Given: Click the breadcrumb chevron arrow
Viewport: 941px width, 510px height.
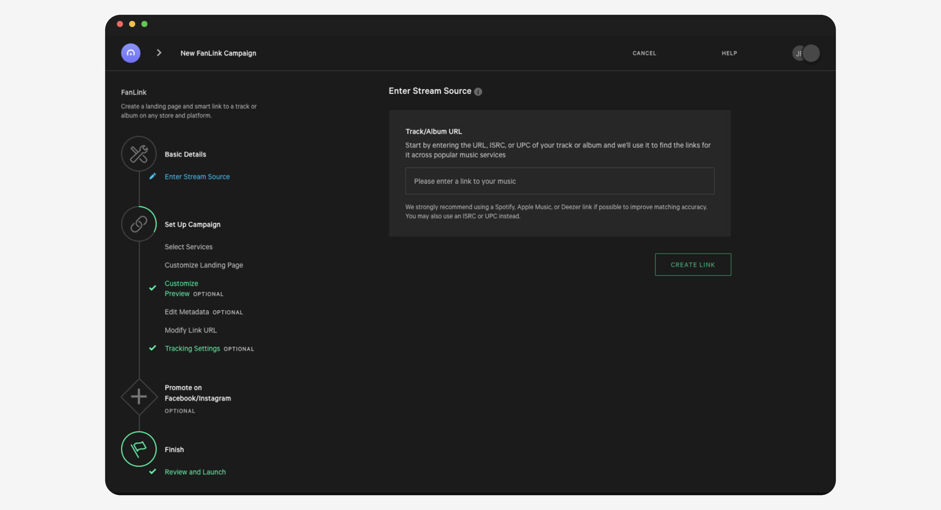Looking at the screenshot, I should (x=159, y=53).
